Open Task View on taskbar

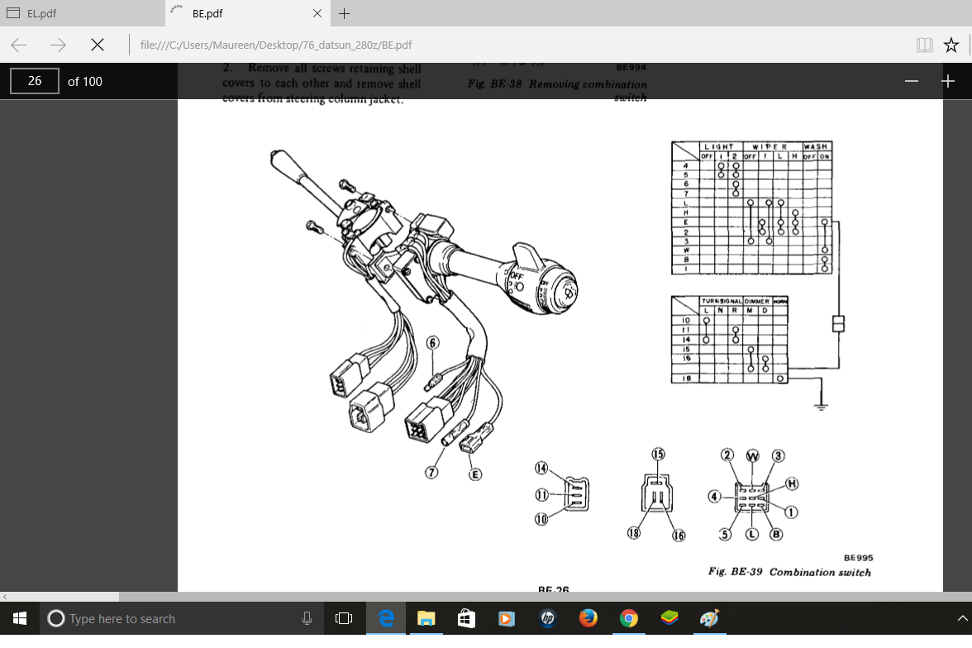[344, 618]
